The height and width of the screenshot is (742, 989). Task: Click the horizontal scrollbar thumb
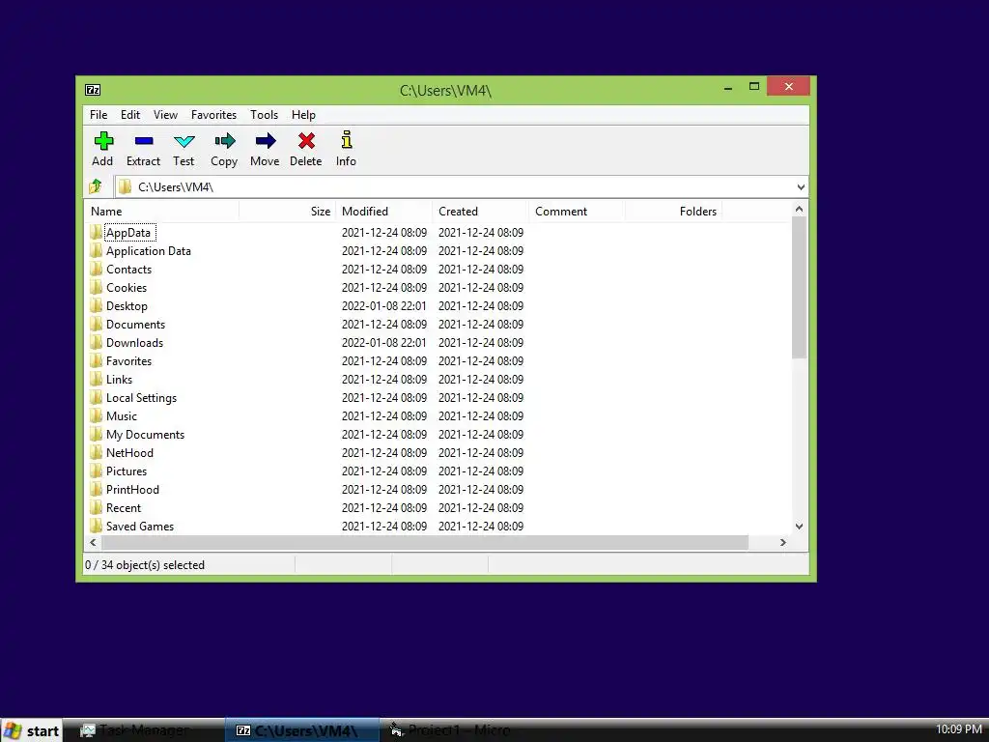coord(425,543)
